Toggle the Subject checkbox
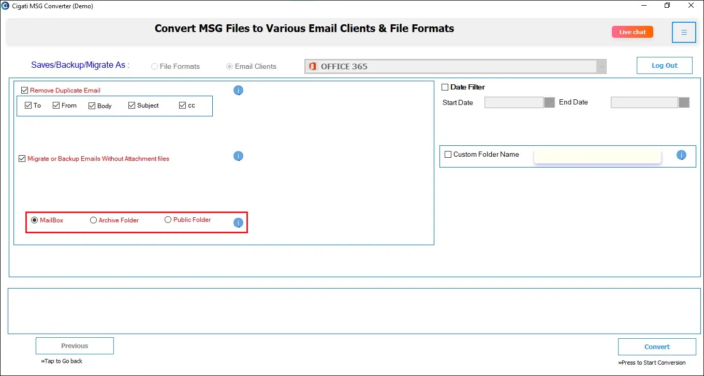 tap(131, 106)
